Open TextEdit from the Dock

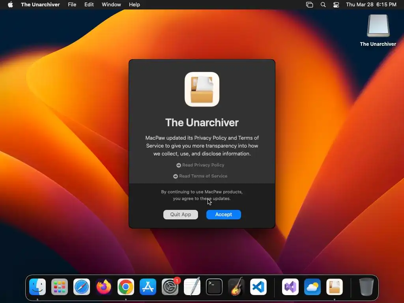pos(192,287)
